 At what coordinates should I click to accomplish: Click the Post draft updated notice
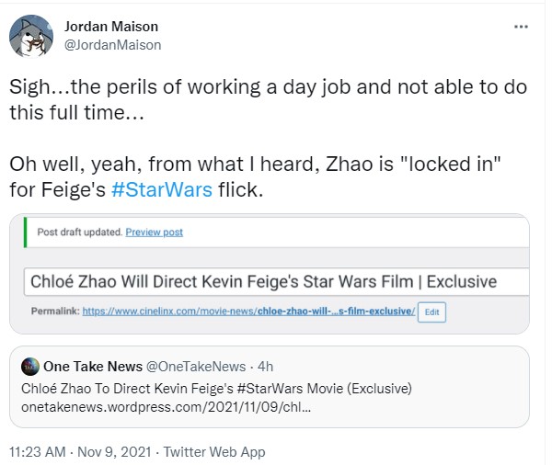[x=79, y=232]
